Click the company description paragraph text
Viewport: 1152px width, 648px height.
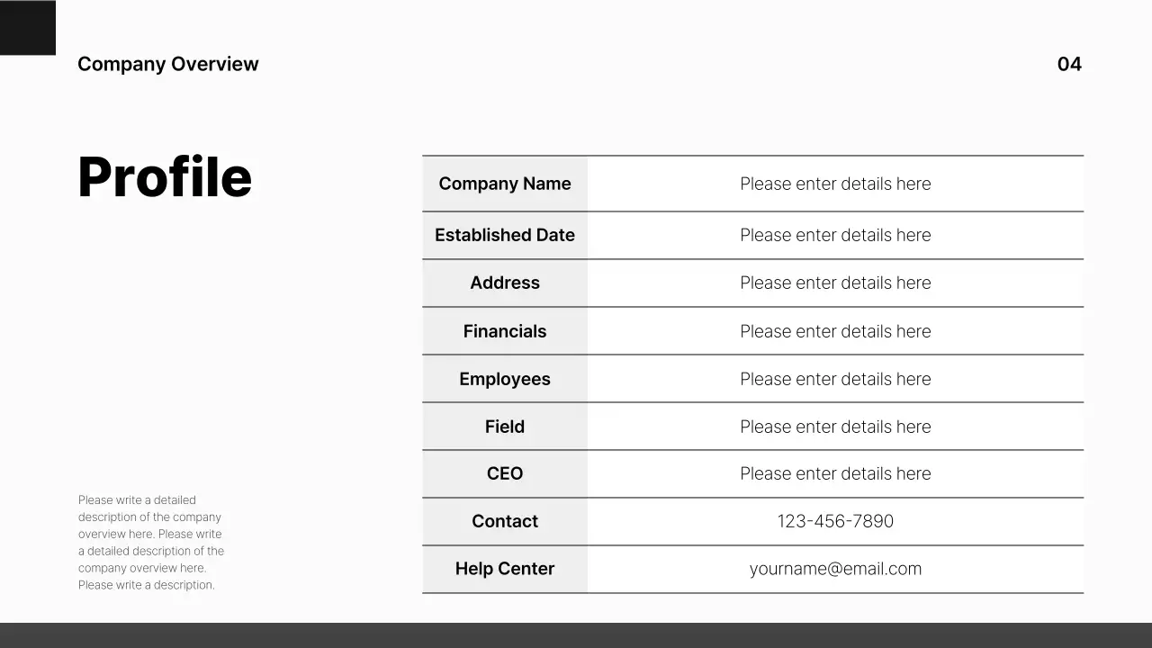pos(151,542)
